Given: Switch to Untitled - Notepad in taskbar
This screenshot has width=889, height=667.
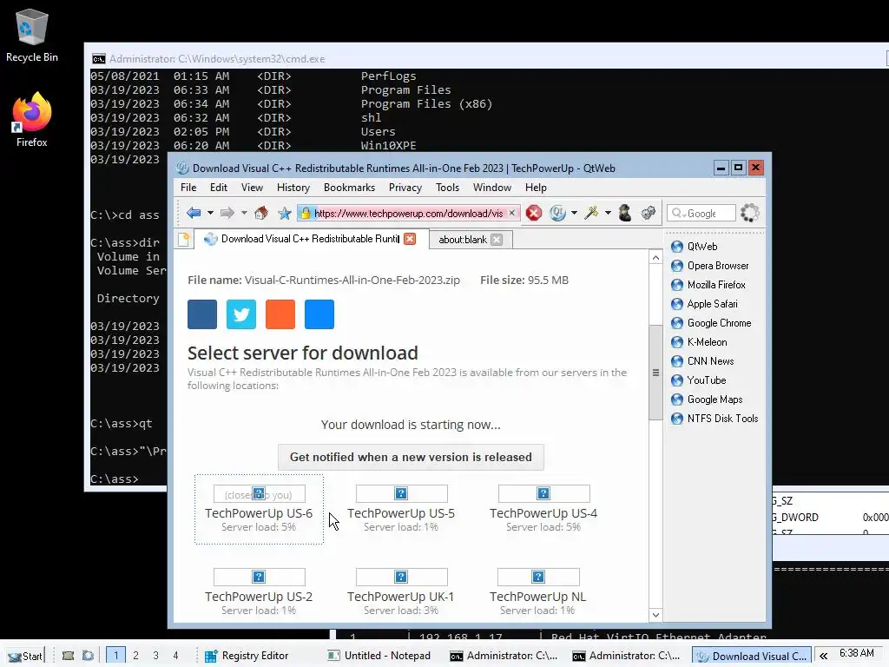Looking at the screenshot, I should 379,656.
